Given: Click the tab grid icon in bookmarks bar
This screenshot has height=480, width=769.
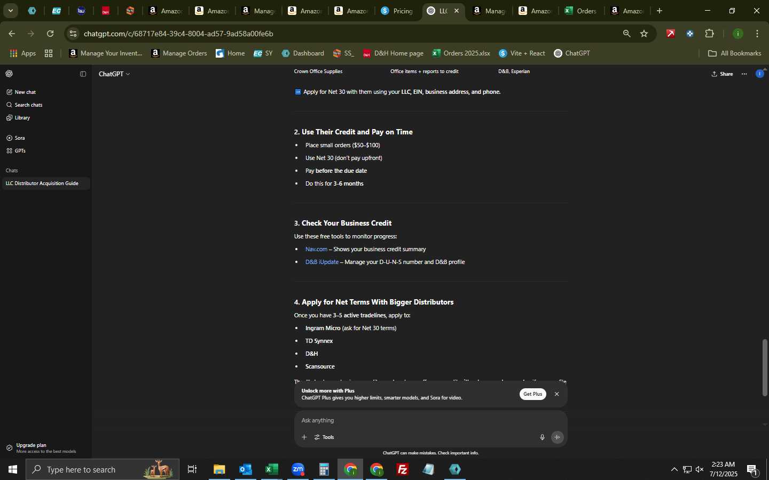Looking at the screenshot, I should [49, 53].
